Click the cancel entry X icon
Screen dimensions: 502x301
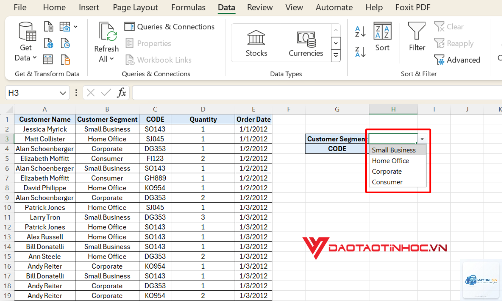click(x=91, y=93)
